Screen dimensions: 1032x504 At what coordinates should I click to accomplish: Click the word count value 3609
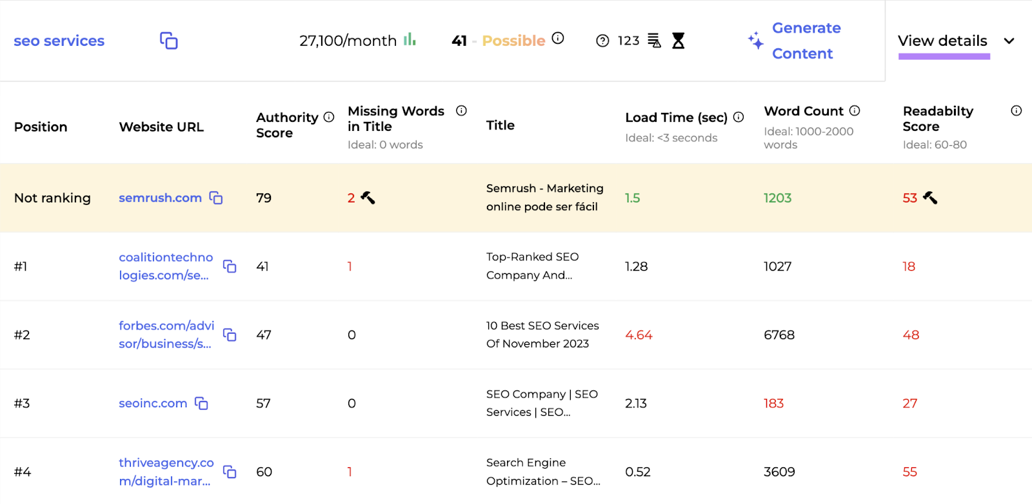pos(779,472)
